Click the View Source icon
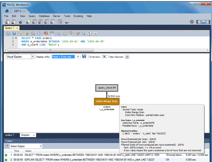This screenshot has height=162, width=212. [127, 57]
